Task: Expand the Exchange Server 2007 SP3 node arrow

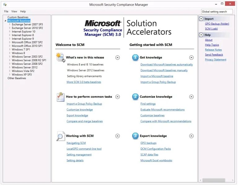Action: click(x=10, y=24)
